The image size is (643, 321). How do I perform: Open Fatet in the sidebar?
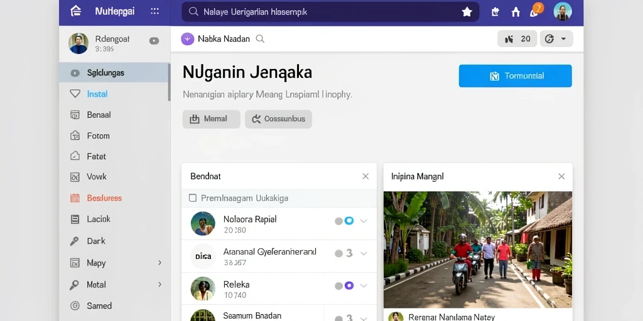tap(96, 156)
